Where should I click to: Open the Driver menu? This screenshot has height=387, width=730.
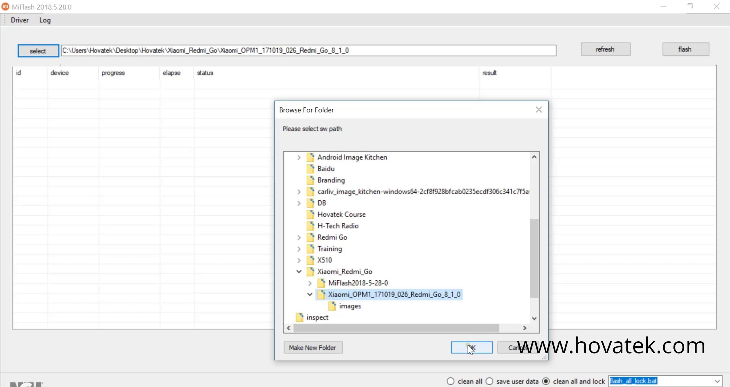[x=20, y=20]
